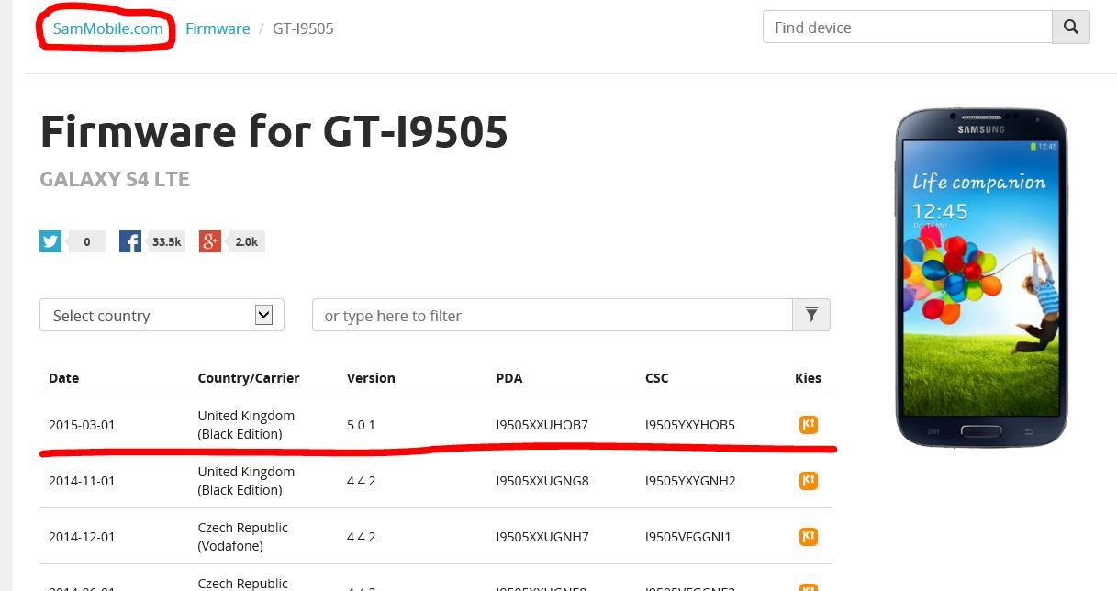Share via the Facebook icon
The image size is (1117, 591).
click(130, 241)
